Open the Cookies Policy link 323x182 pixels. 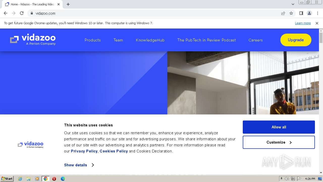pos(114,151)
